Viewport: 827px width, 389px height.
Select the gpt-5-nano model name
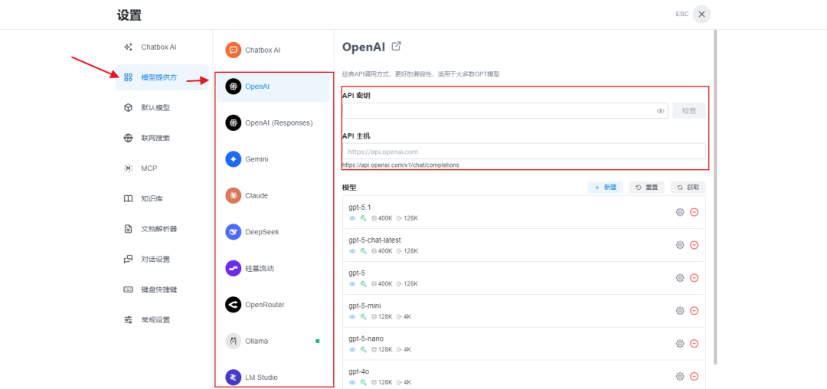(x=366, y=338)
